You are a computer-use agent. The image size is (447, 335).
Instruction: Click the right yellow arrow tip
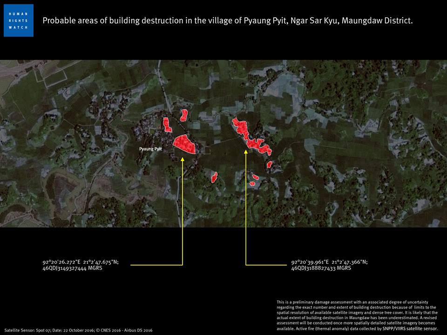[246, 152]
